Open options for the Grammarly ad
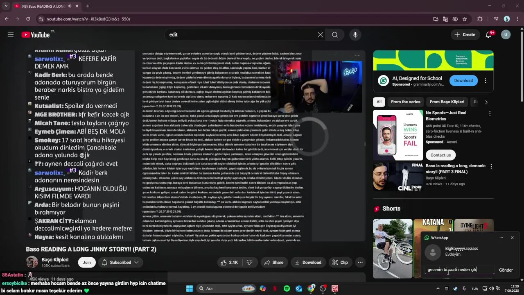524x295 pixels. [486, 81]
